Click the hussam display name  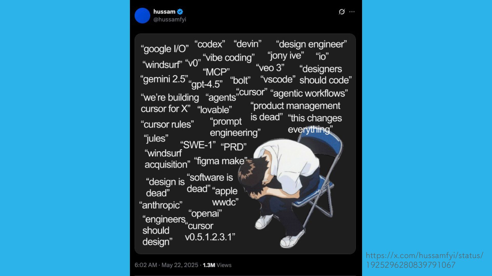164,12
